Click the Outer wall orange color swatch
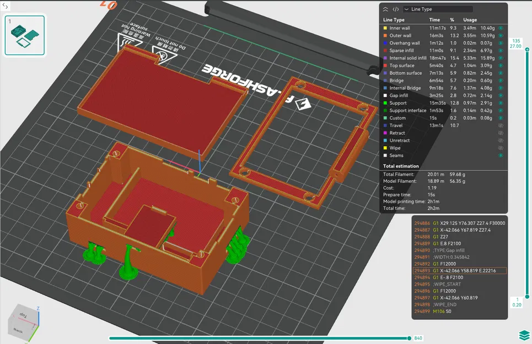Viewport: 532px width, 344px height. 385,36
